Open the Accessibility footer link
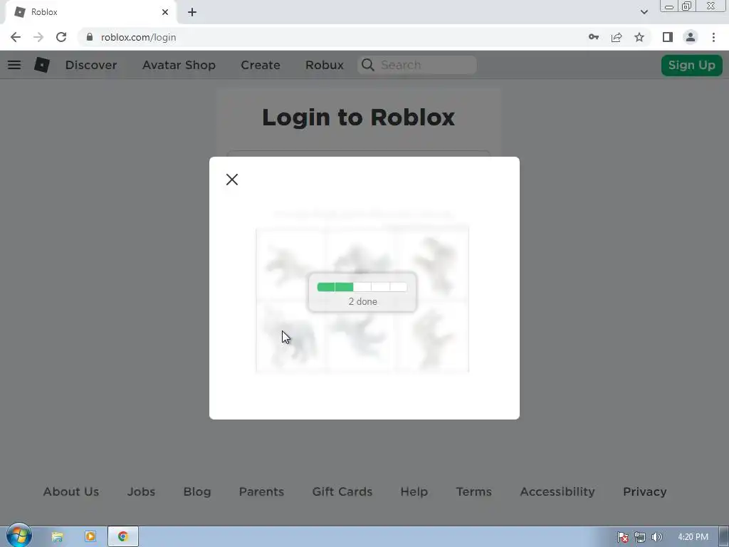 tap(557, 491)
